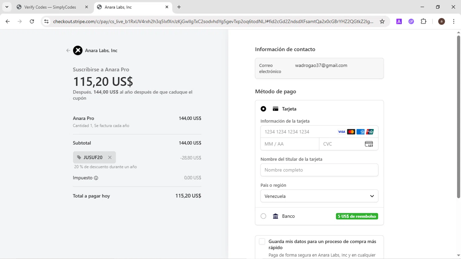Click the scrollbar down arrow
Viewport: 461px width, 259px height.
click(x=458, y=256)
